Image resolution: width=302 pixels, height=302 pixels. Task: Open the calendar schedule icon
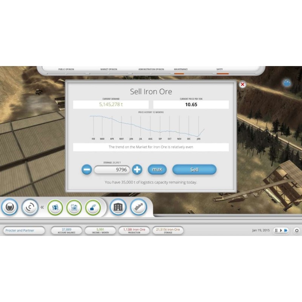coord(74,207)
